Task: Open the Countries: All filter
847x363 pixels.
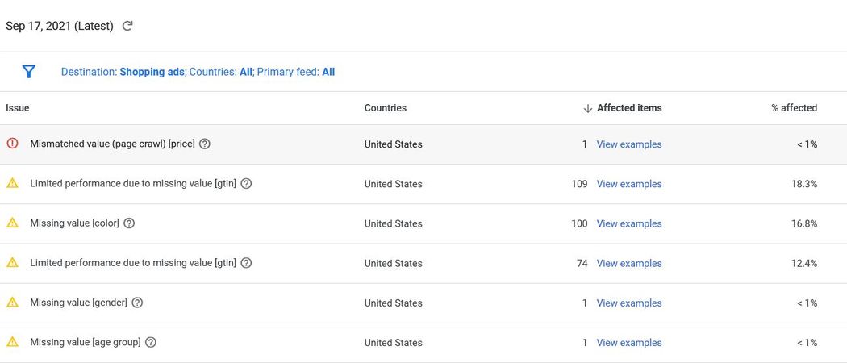Action: click(220, 72)
